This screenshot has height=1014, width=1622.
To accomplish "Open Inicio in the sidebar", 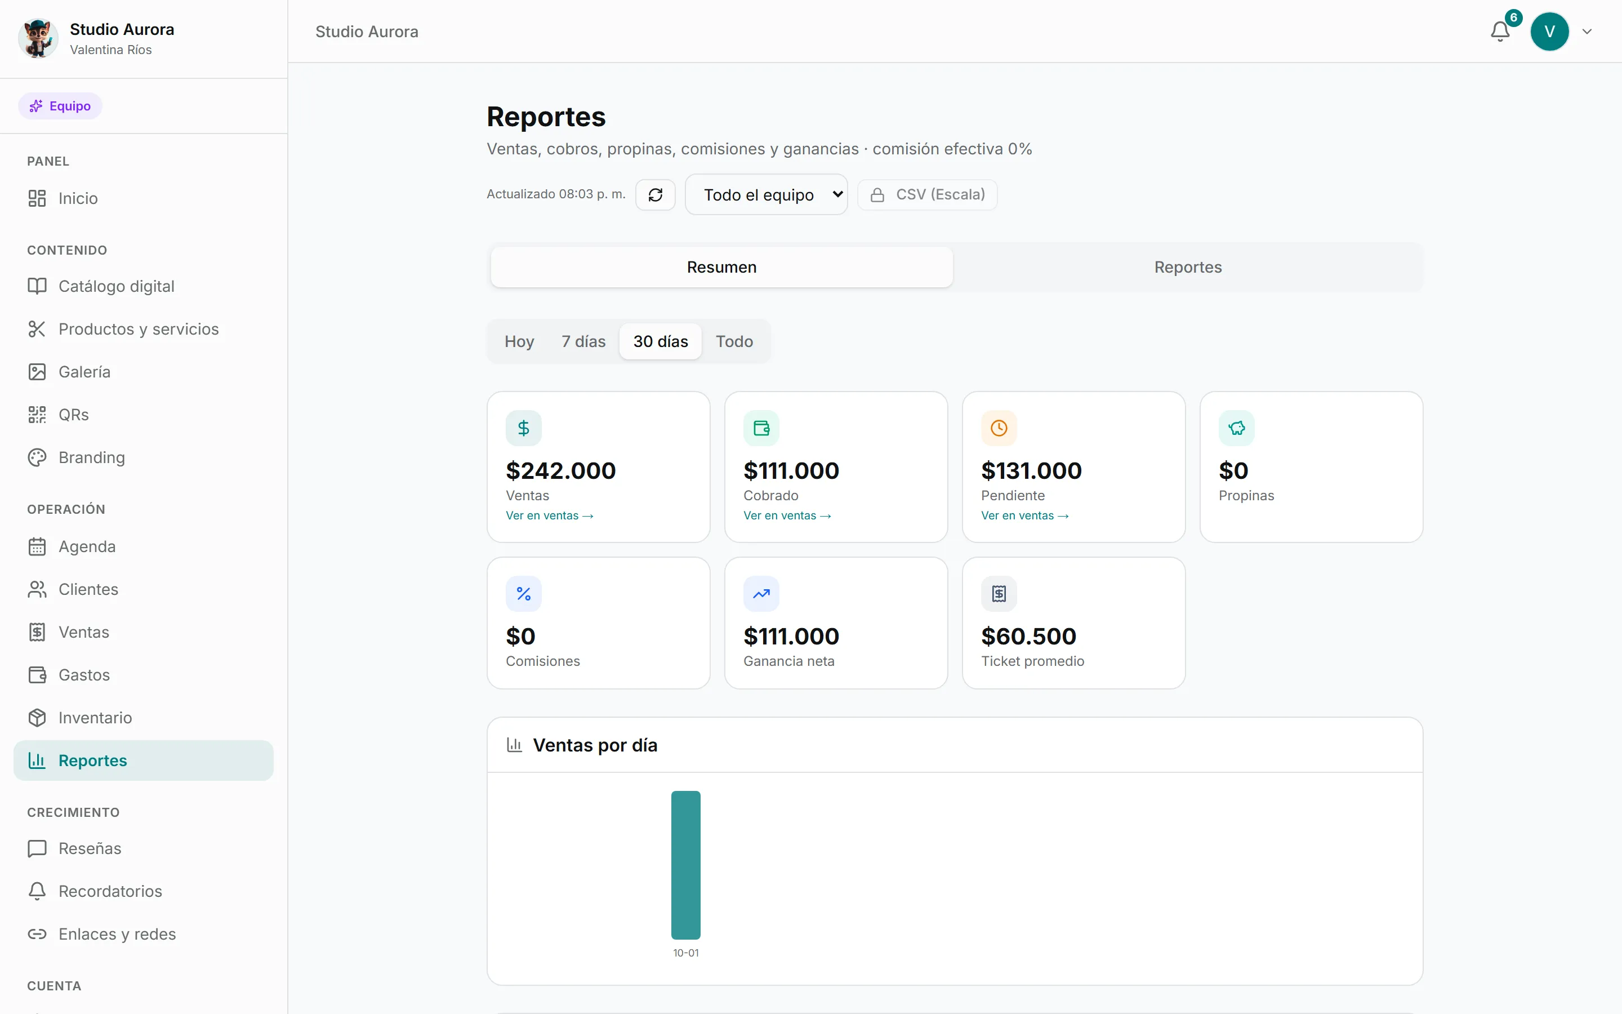I will pyautogui.click(x=144, y=198).
